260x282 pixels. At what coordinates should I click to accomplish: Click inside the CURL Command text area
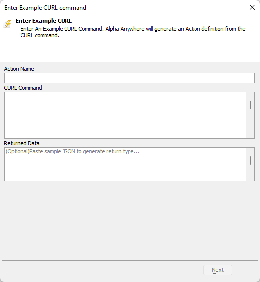click(x=126, y=115)
